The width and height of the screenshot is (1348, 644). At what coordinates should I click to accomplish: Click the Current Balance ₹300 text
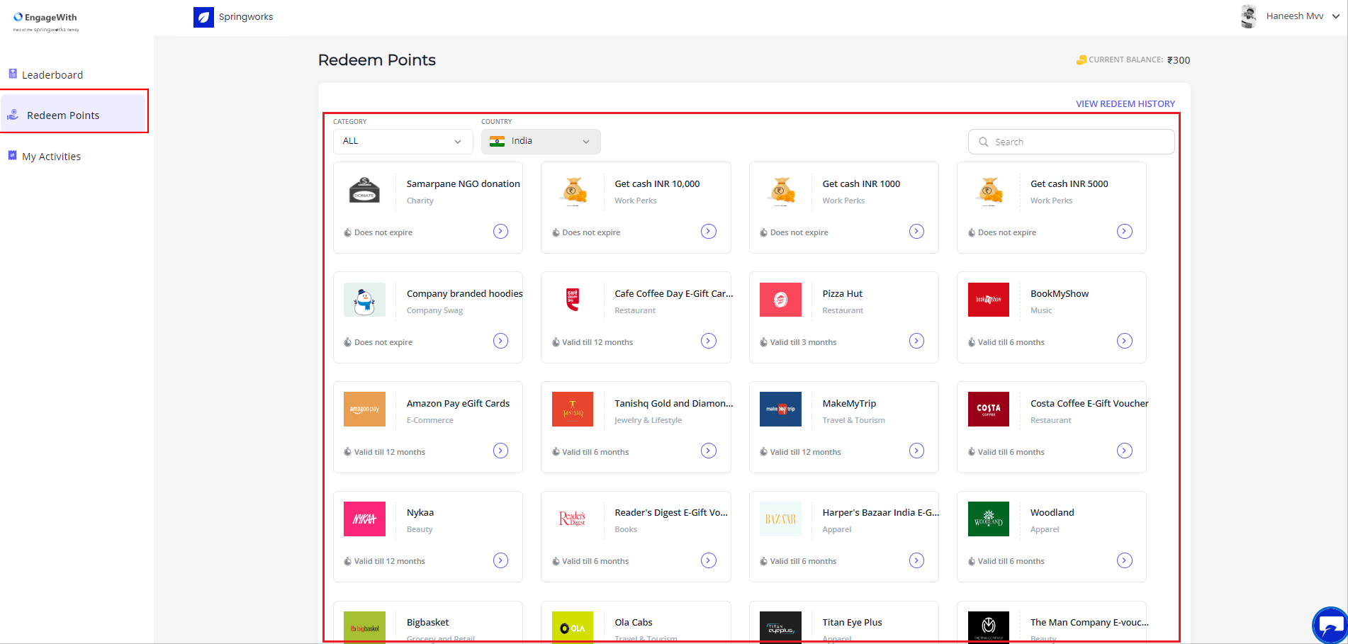pyautogui.click(x=1133, y=60)
